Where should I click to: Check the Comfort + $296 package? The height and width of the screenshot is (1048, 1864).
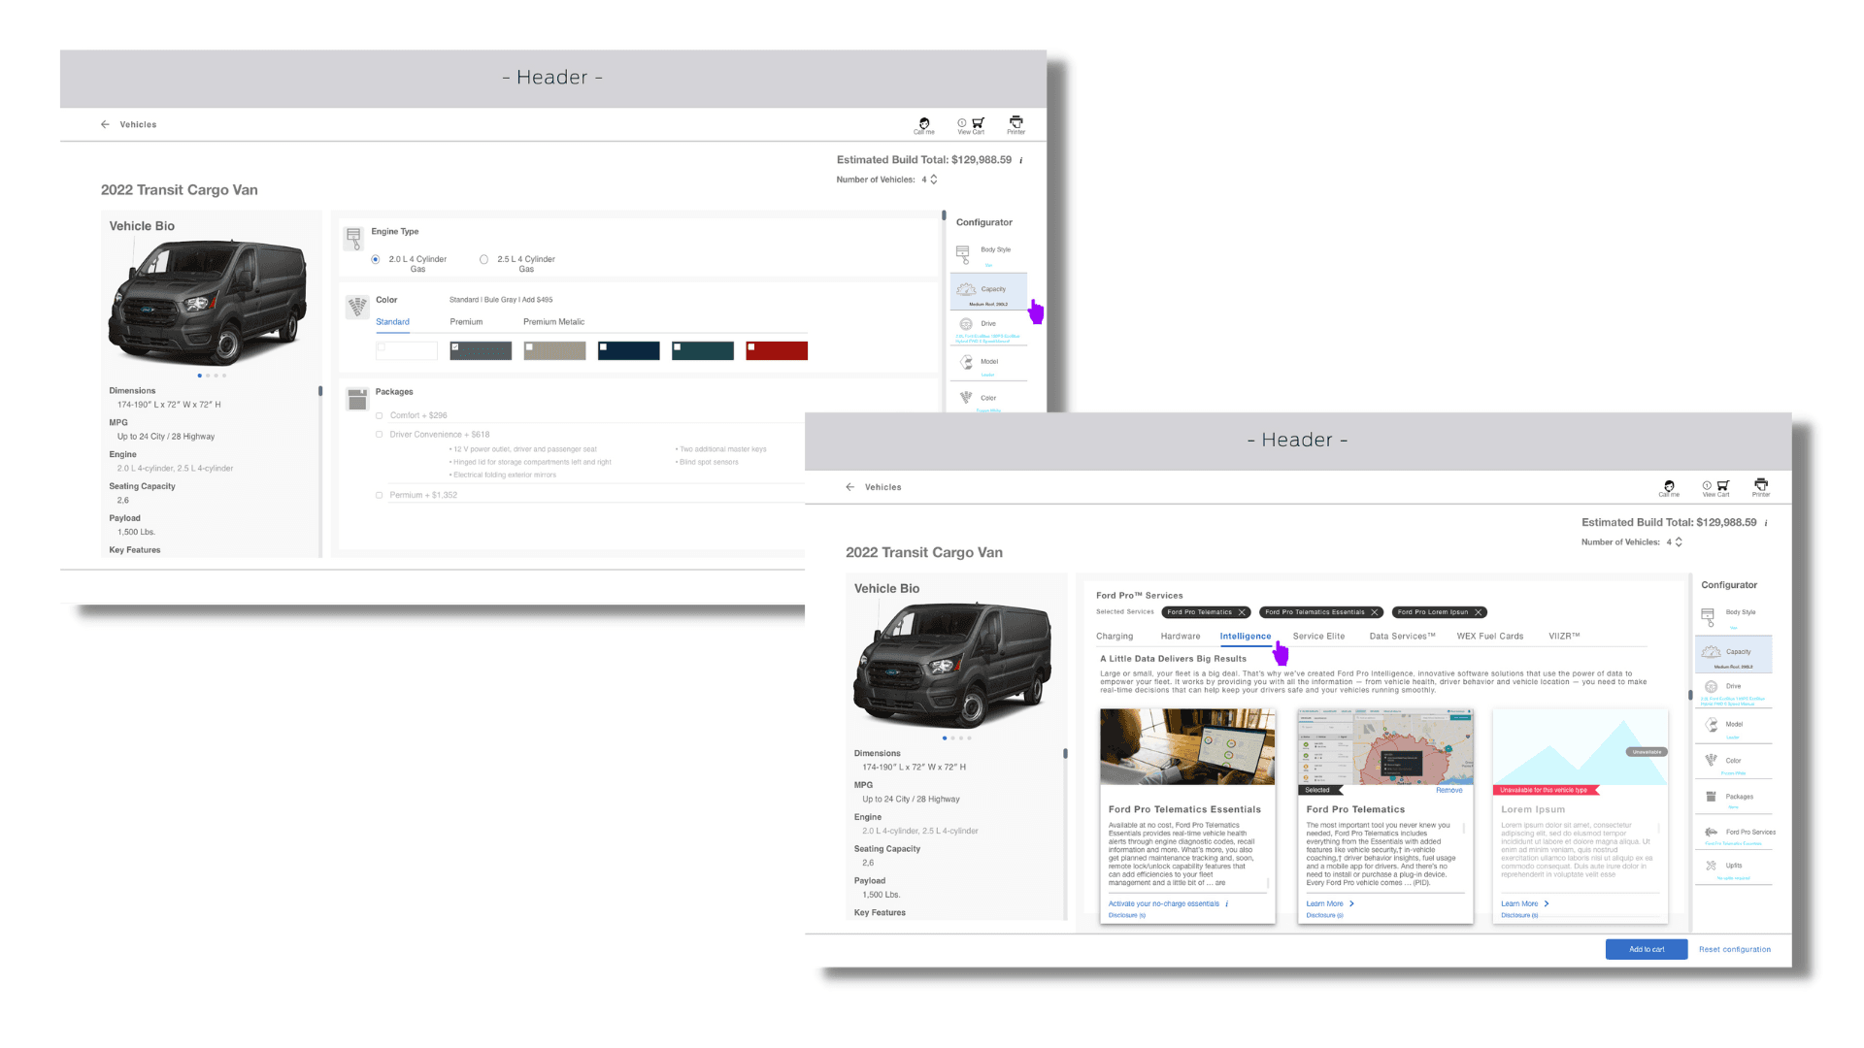click(379, 415)
